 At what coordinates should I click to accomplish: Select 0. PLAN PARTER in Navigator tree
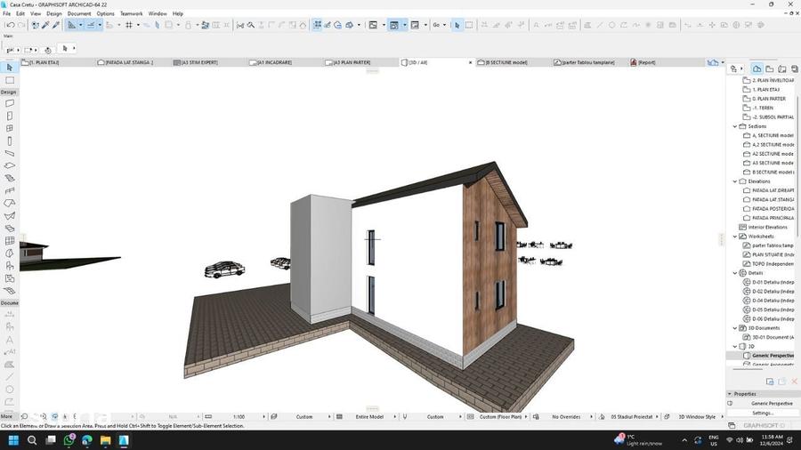tap(768, 99)
